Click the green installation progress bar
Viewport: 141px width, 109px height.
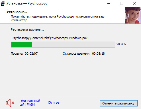pyautogui.click(x=63, y=44)
